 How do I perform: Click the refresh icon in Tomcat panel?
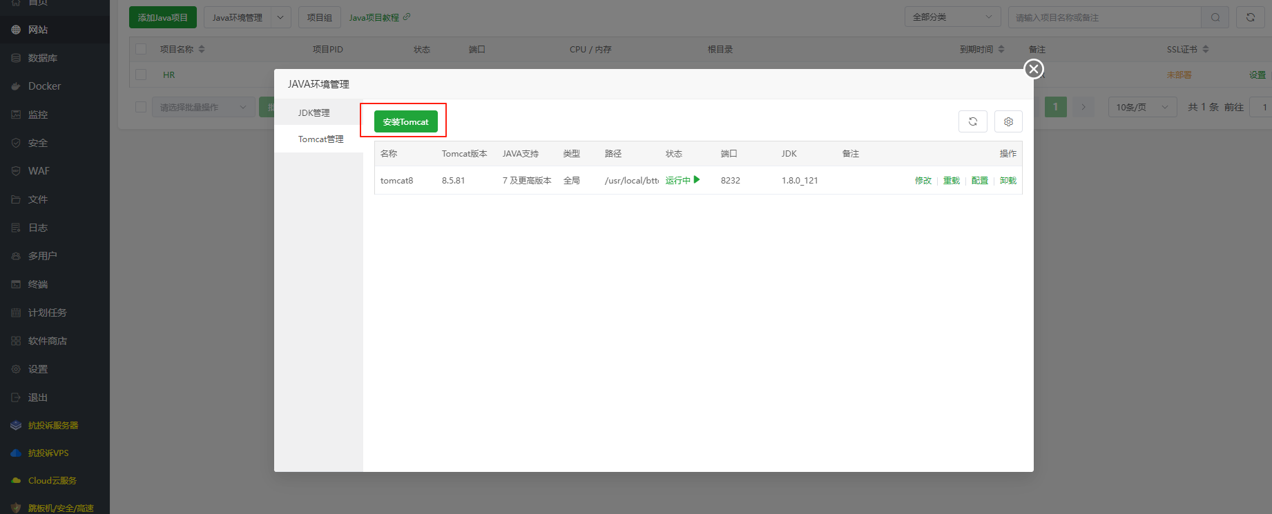click(972, 121)
